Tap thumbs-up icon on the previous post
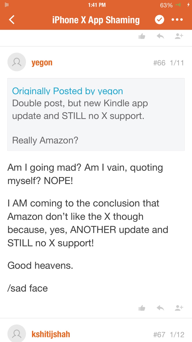Viewport: 192px width, 342px height. 142,36
